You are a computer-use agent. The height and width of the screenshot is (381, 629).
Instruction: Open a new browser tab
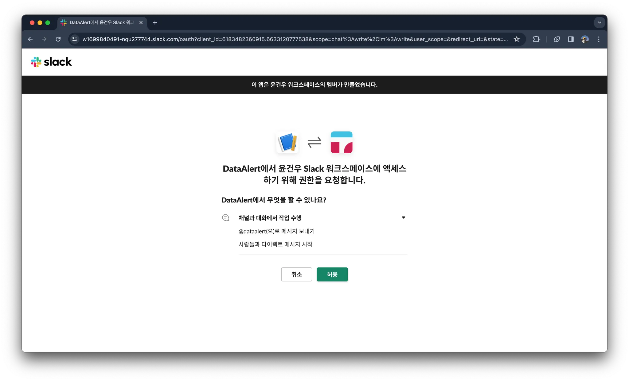click(x=155, y=22)
